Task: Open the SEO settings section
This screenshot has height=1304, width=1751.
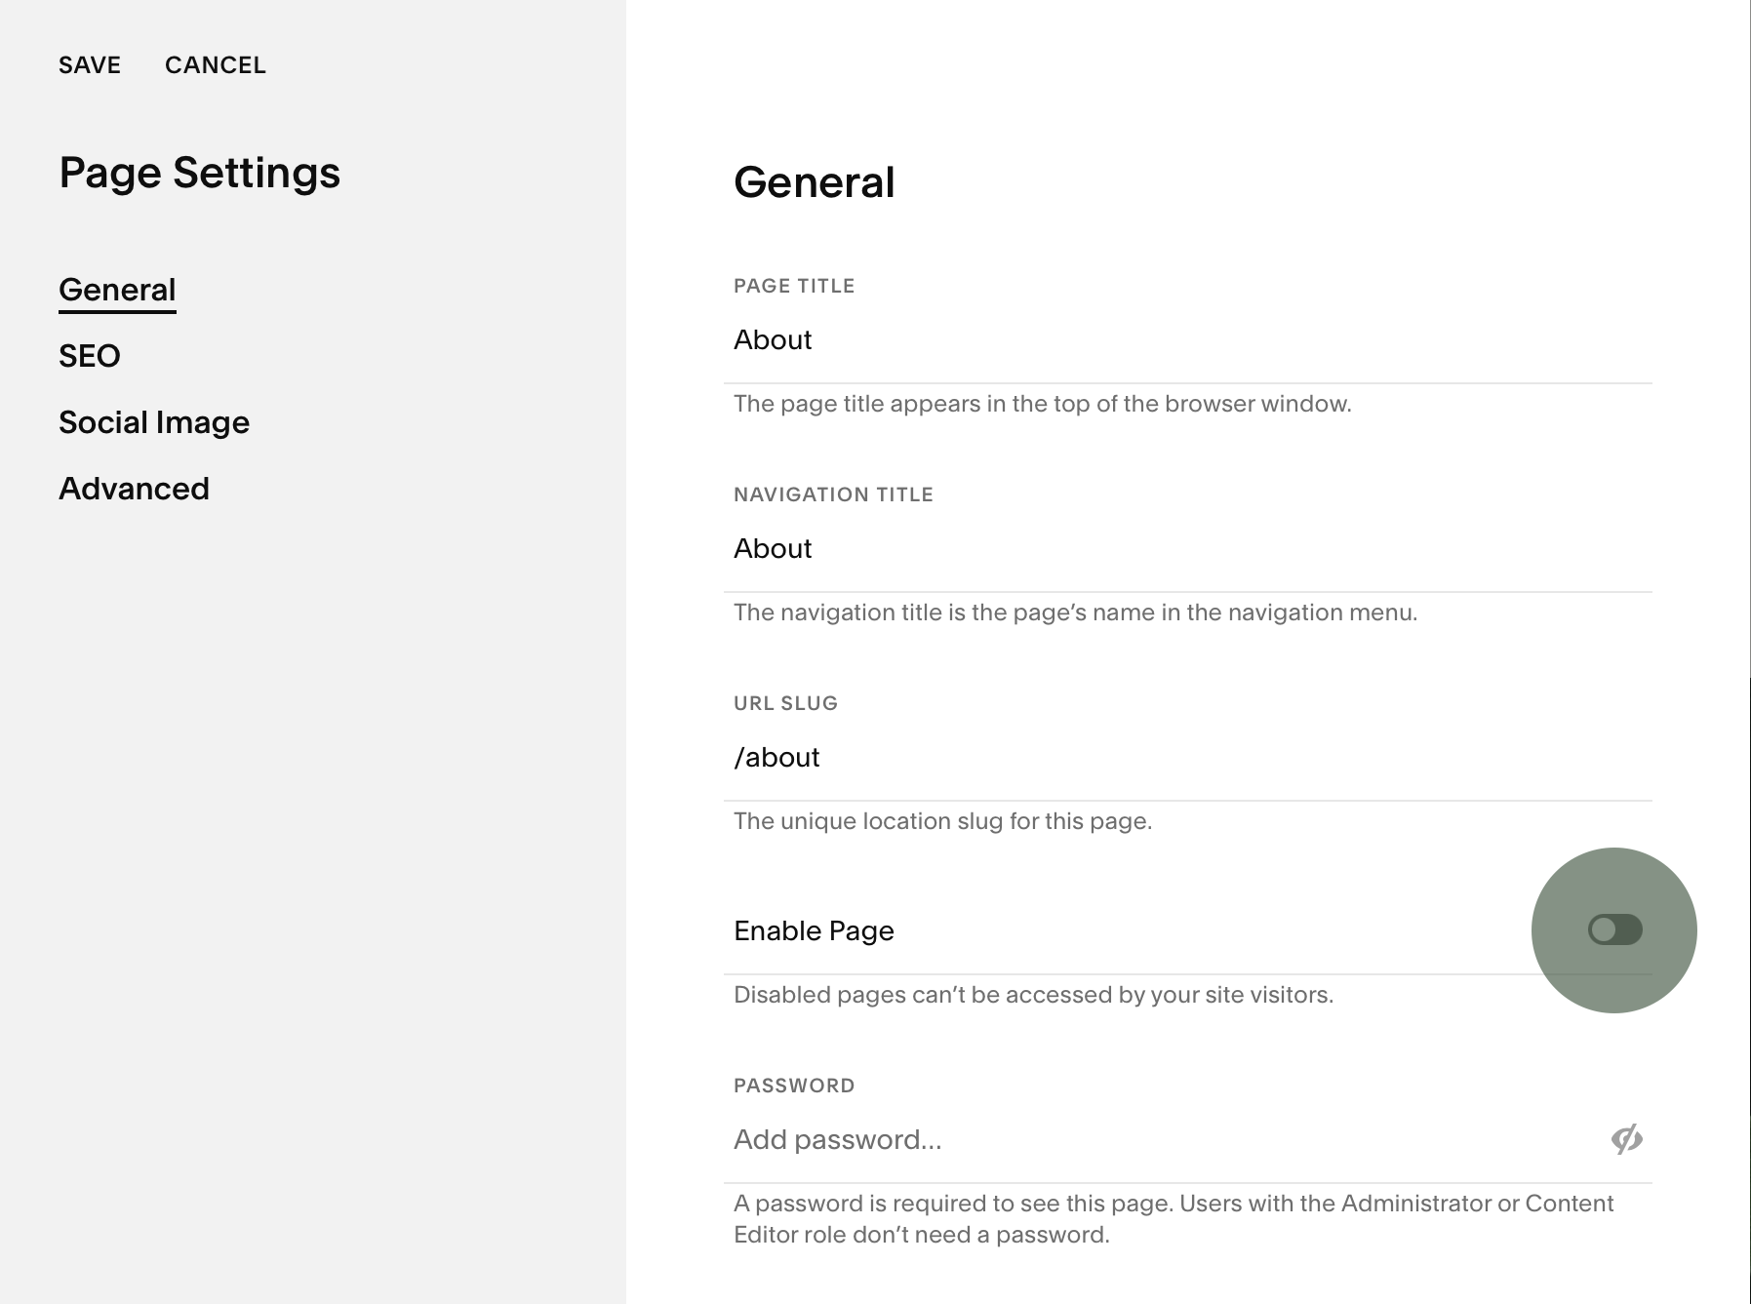Action: point(90,356)
